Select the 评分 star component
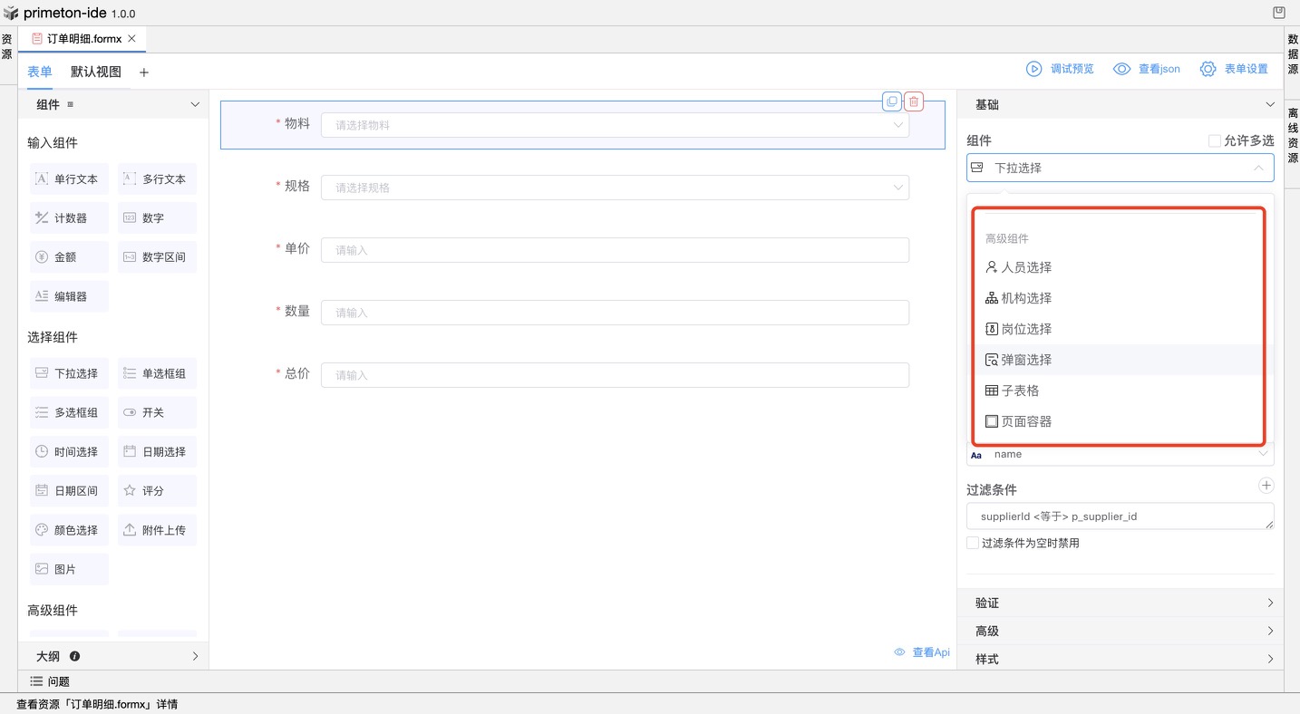Image resolution: width=1300 pixels, height=714 pixels. tap(156, 490)
